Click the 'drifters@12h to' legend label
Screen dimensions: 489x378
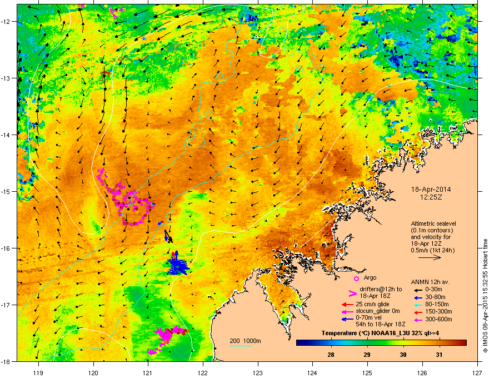point(381,289)
